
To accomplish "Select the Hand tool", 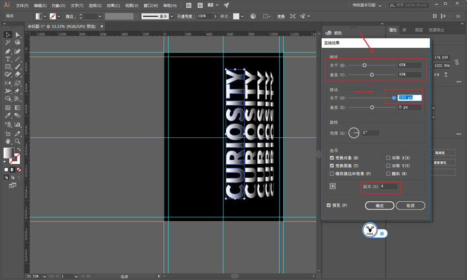I will click(8, 141).
